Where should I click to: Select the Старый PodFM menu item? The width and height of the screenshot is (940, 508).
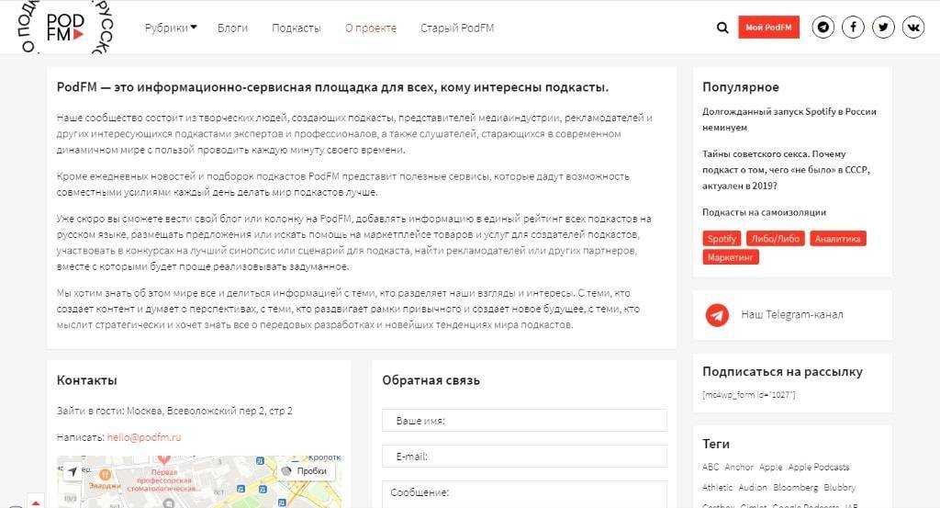456,28
